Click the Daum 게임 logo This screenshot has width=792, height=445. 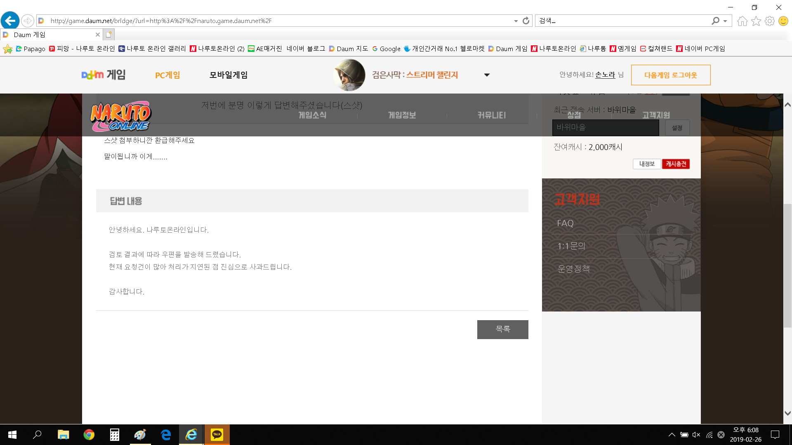coord(103,75)
